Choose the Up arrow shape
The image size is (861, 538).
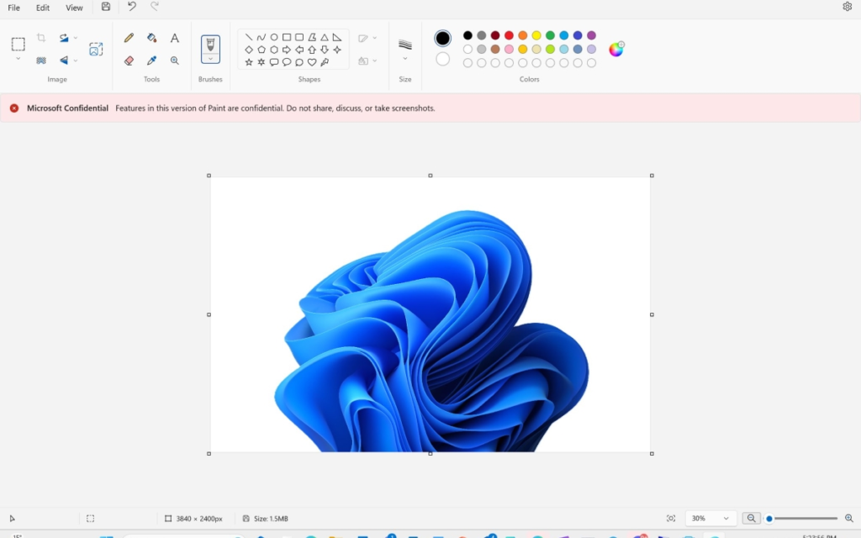tap(312, 50)
